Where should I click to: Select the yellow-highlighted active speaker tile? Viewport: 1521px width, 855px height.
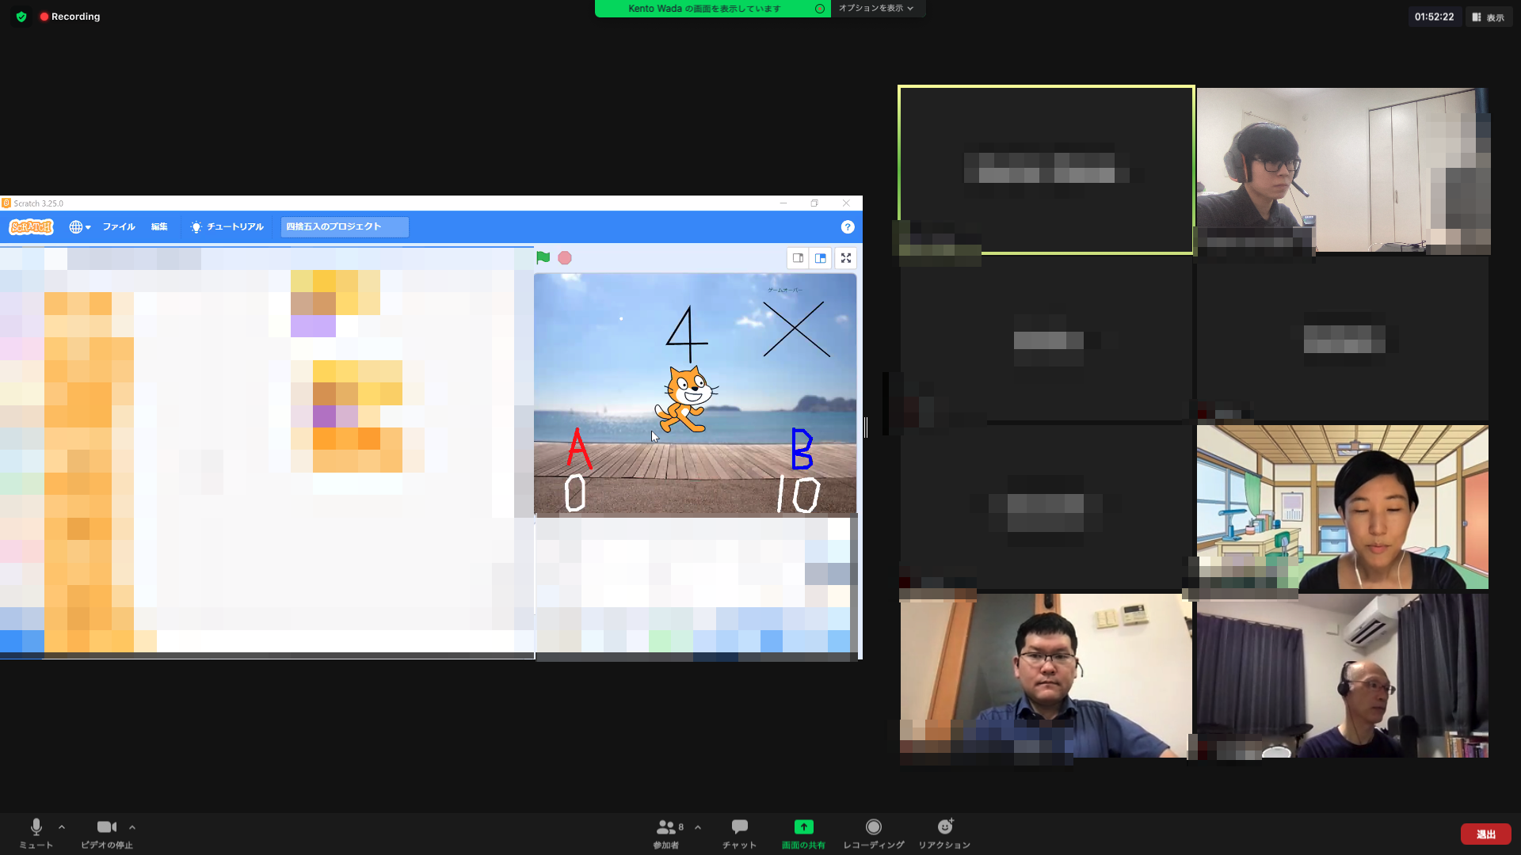[x=1046, y=170]
